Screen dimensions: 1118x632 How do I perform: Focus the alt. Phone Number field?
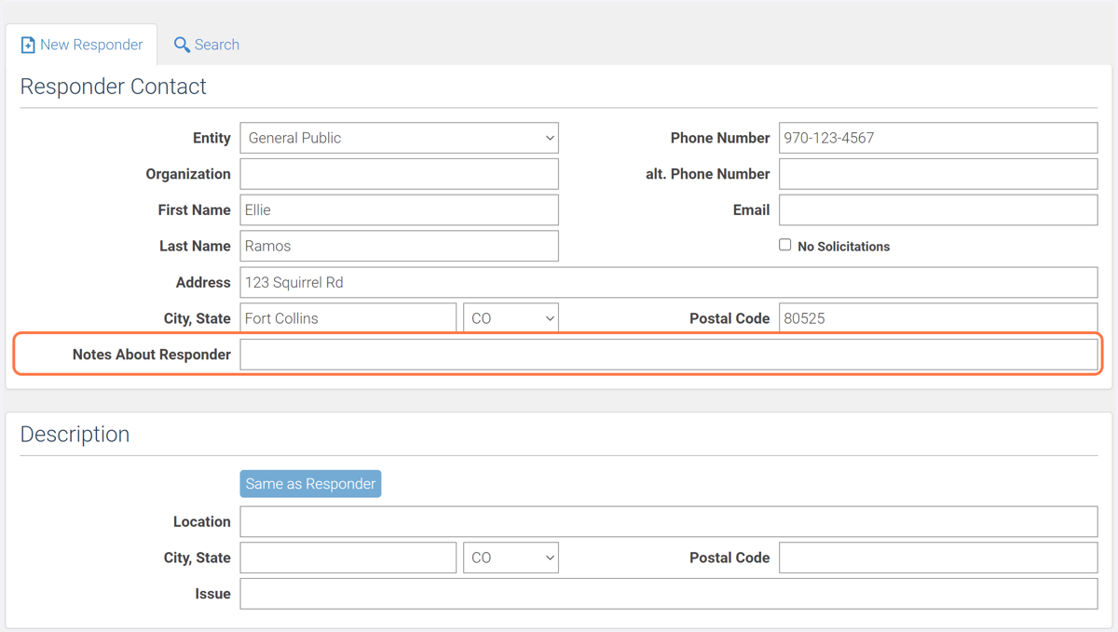[938, 174]
